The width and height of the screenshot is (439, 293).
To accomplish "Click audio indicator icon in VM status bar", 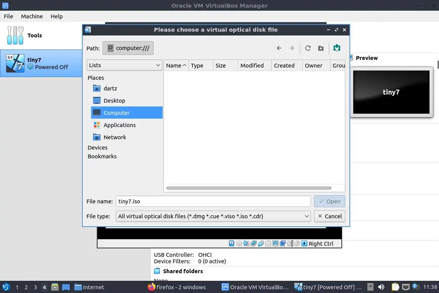I will click(247, 243).
